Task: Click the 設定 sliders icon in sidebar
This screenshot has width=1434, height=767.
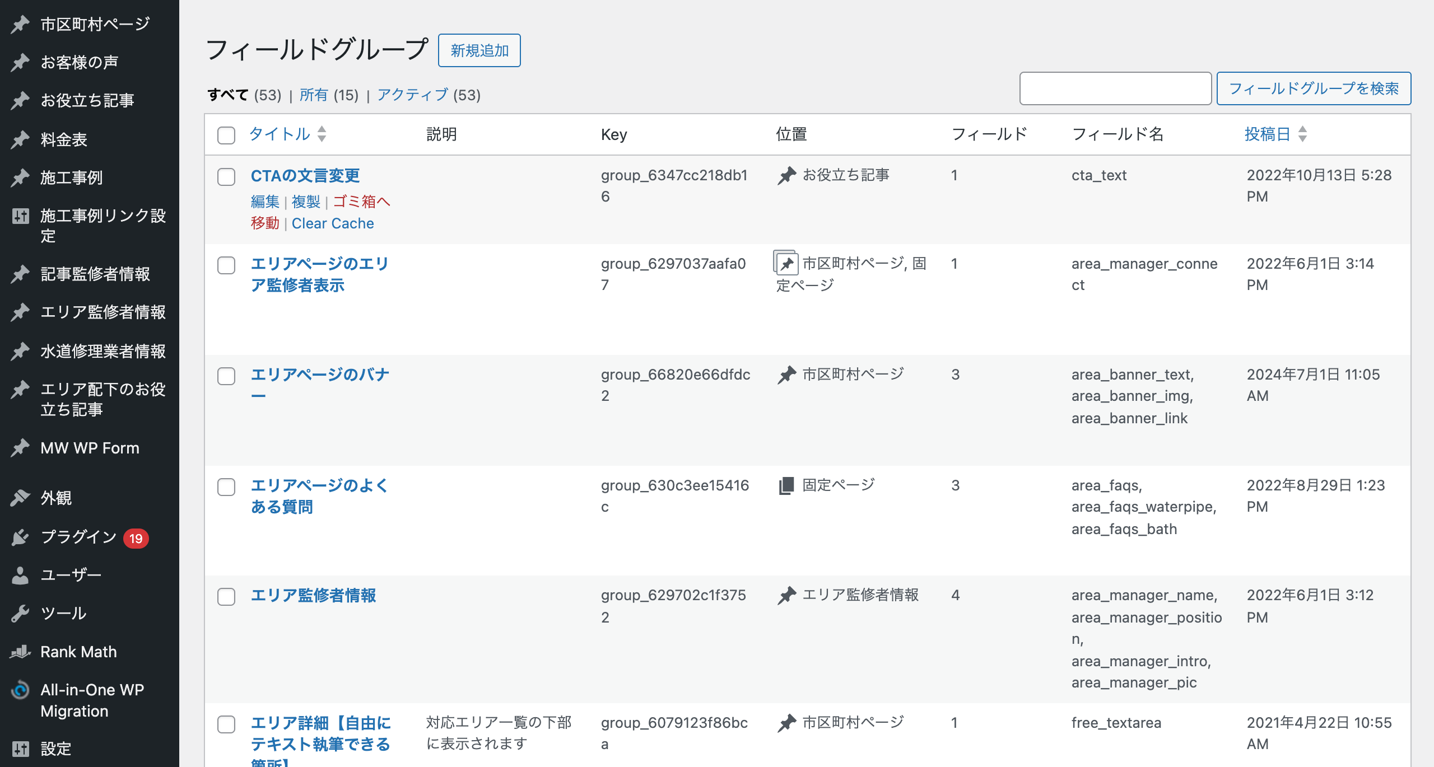Action: click(20, 749)
